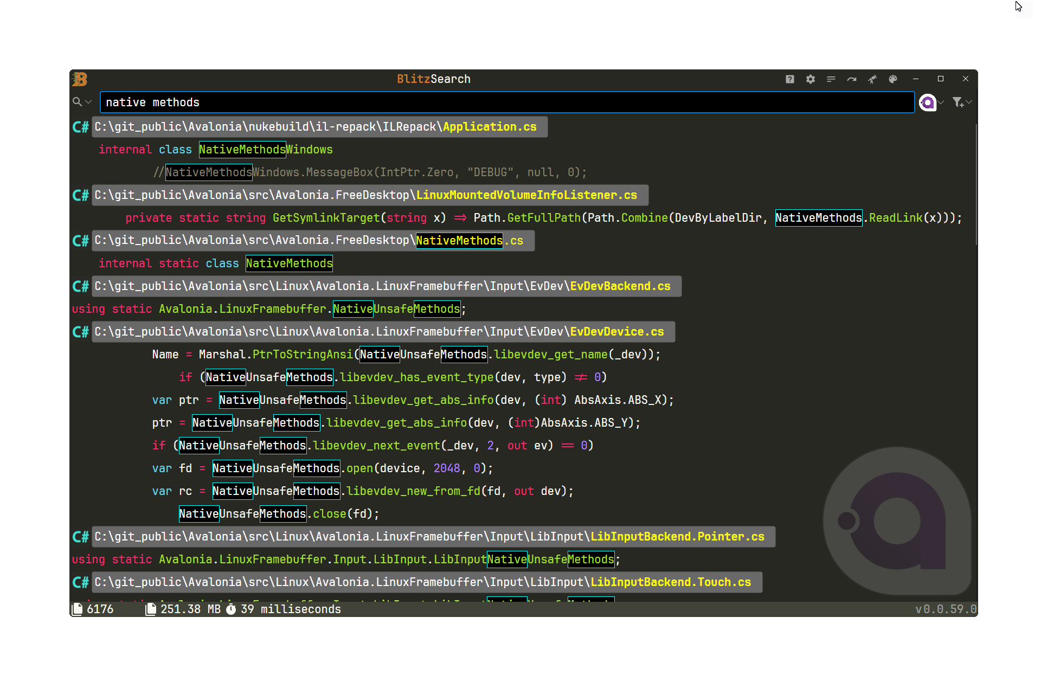This screenshot has height=682, width=1041.
Task: Click C# icon next to EvDevDevice.cs
Action: click(x=81, y=332)
